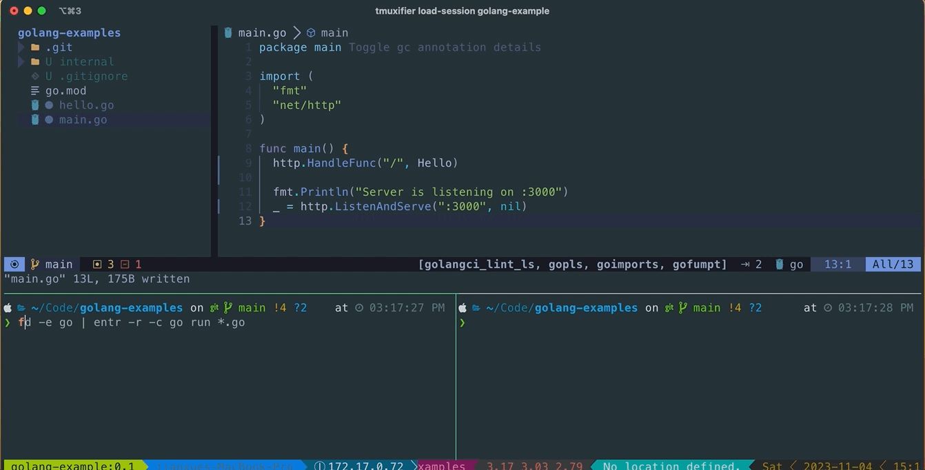Click the git removed count 1 indicator
Screen dimensions: 925x470
(131, 265)
